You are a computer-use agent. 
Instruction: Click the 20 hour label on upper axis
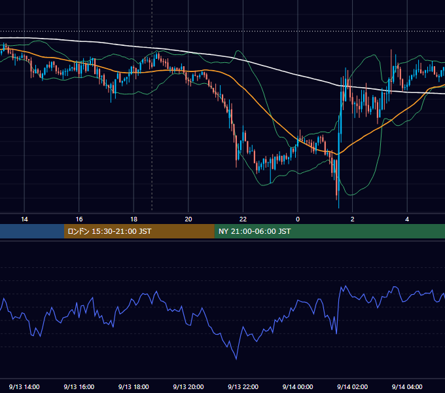click(x=188, y=219)
